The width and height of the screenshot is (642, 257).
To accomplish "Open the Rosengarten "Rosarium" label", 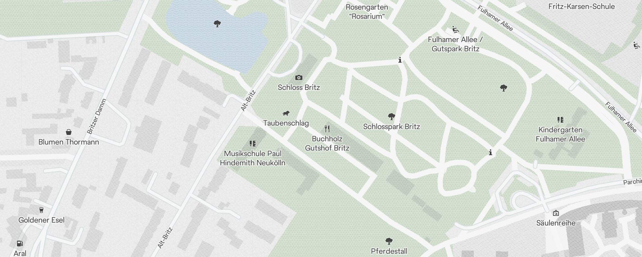I will tap(367, 12).
